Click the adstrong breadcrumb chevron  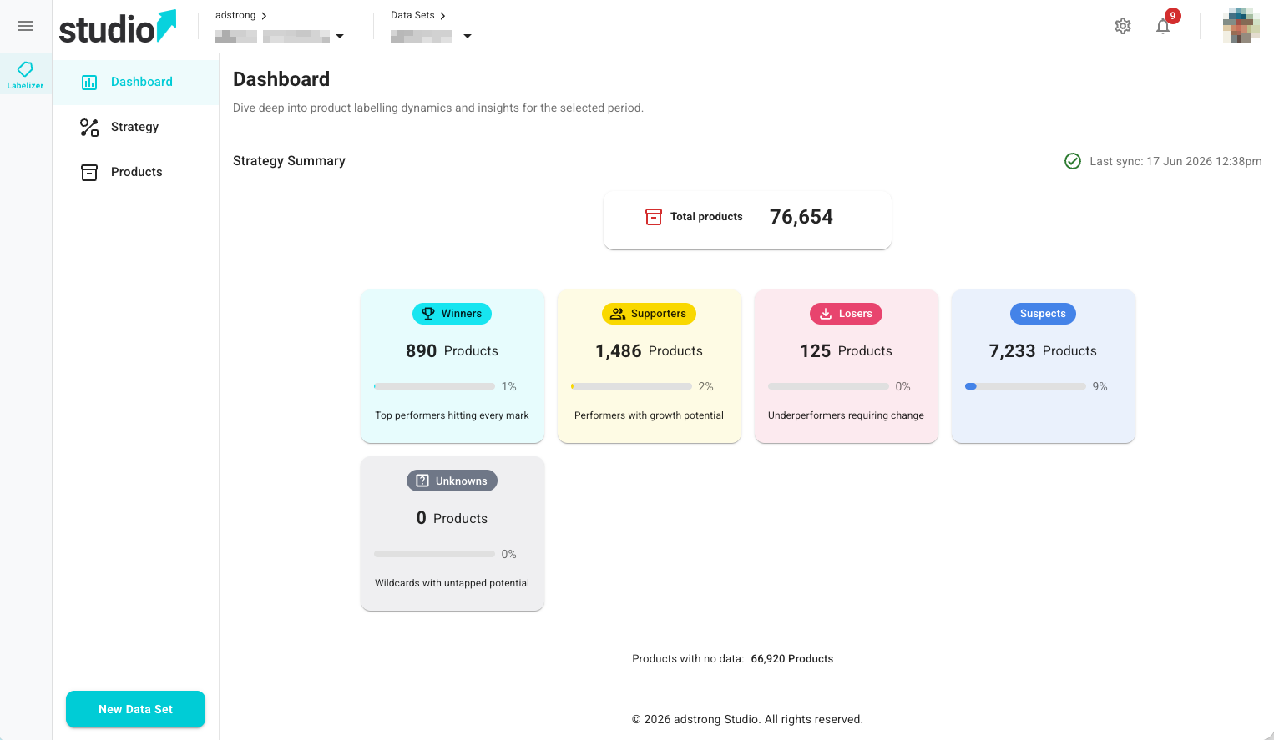click(264, 16)
